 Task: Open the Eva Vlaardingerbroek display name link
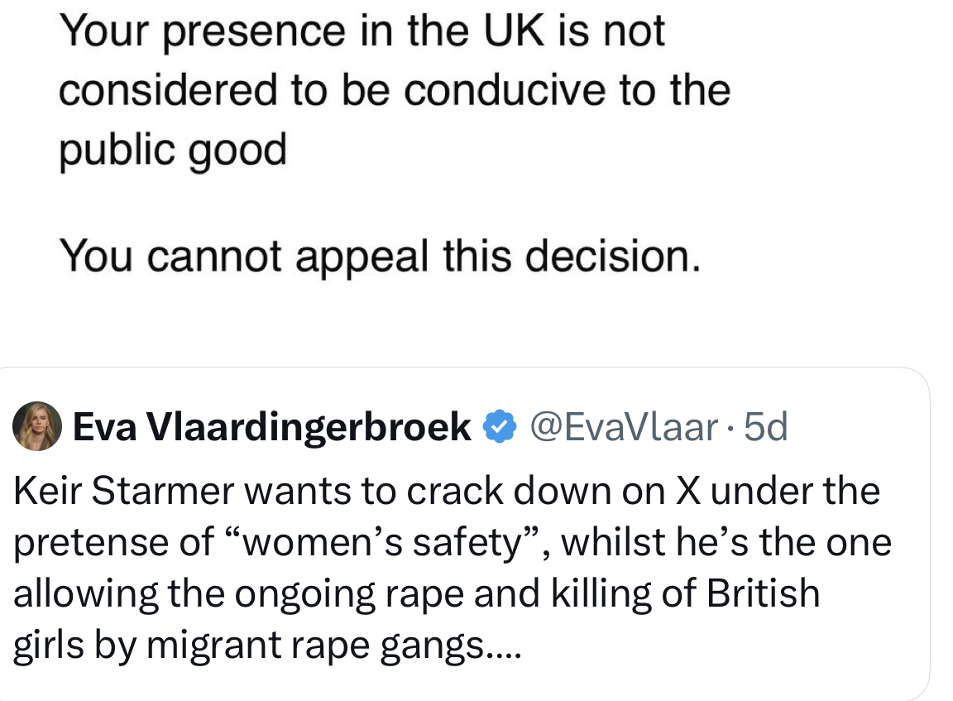(x=272, y=427)
